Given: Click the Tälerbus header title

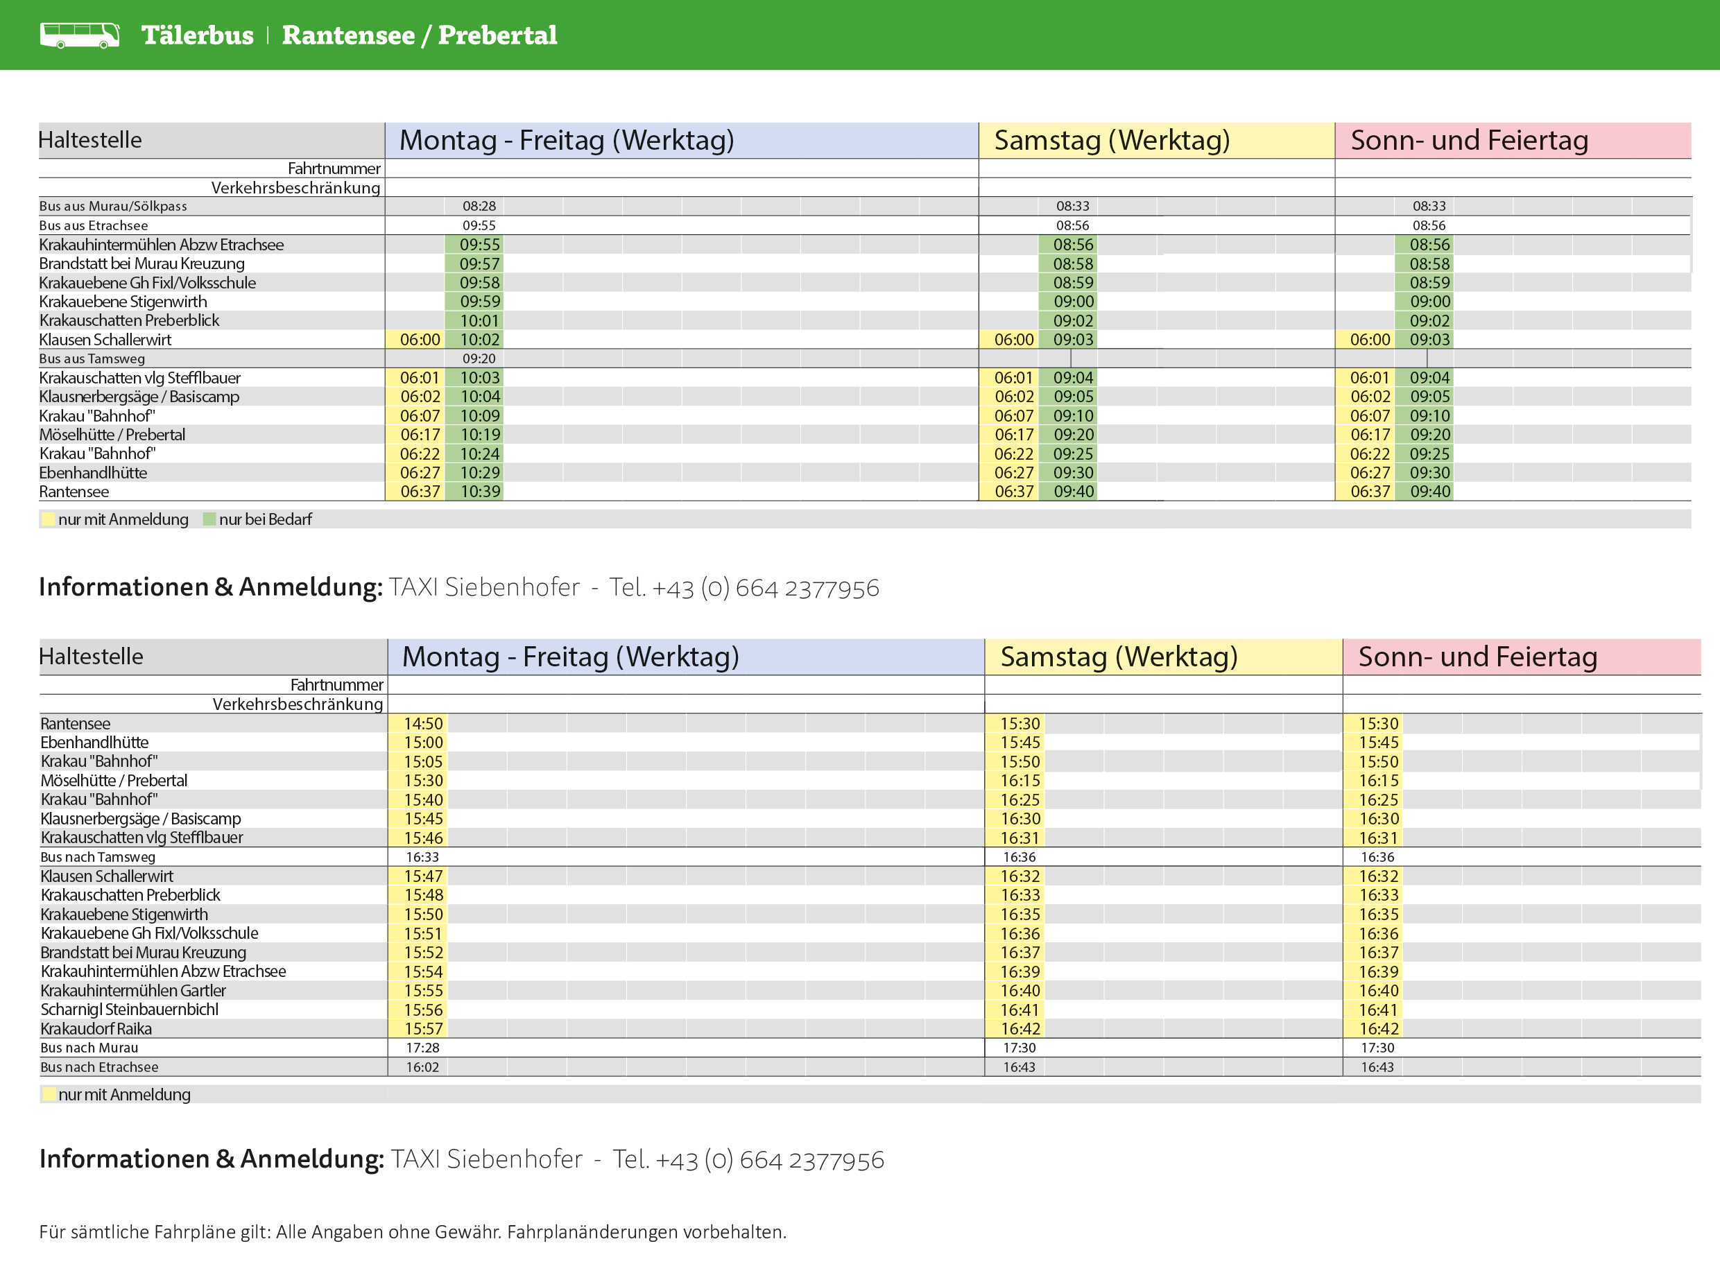Looking at the screenshot, I should 198,35.
